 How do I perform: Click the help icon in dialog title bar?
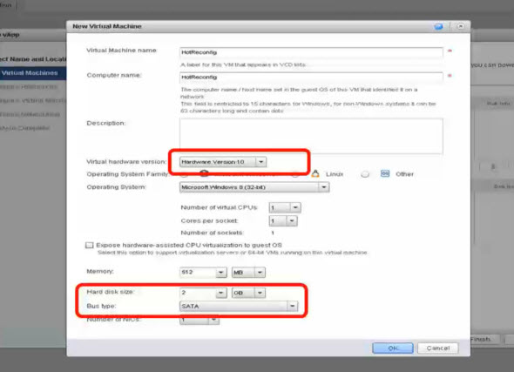tap(438, 26)
